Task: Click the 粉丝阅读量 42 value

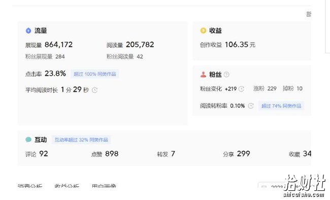Action: [x=140, y=57]
